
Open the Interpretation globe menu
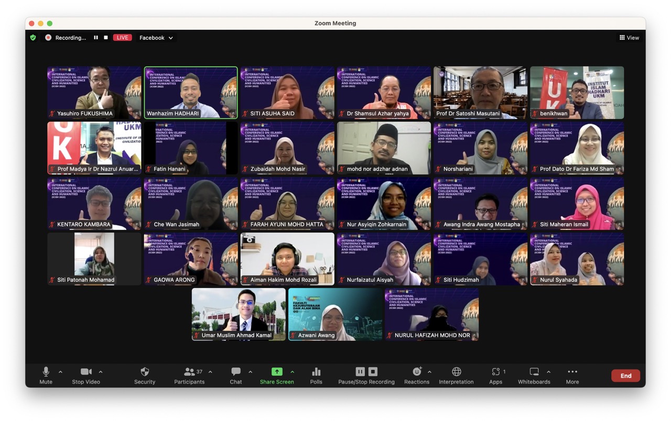coord(456,375)
